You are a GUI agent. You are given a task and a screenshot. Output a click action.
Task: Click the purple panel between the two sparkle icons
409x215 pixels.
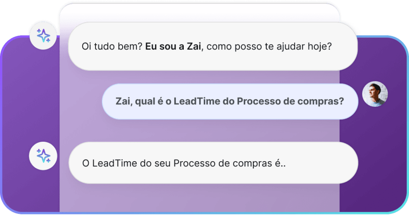click(x=30, y=96)
